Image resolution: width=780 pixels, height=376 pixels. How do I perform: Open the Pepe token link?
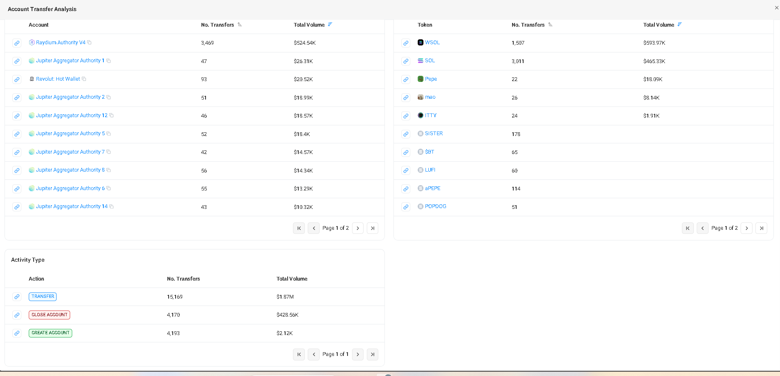(x=431, y=79)
